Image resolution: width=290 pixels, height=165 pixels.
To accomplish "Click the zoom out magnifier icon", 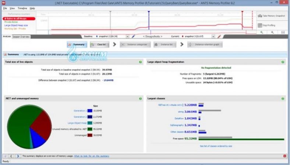I will coord(272,32).
